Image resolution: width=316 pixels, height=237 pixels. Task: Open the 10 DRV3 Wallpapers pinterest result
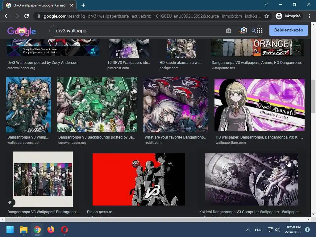tap(129, 63)
